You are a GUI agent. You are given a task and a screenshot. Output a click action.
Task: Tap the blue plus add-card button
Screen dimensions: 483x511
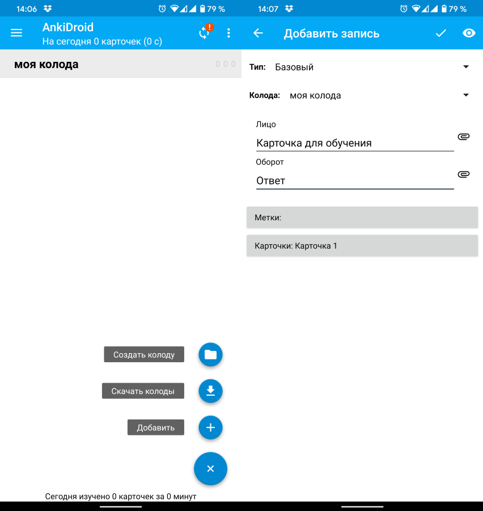click(x=210, y=427)
